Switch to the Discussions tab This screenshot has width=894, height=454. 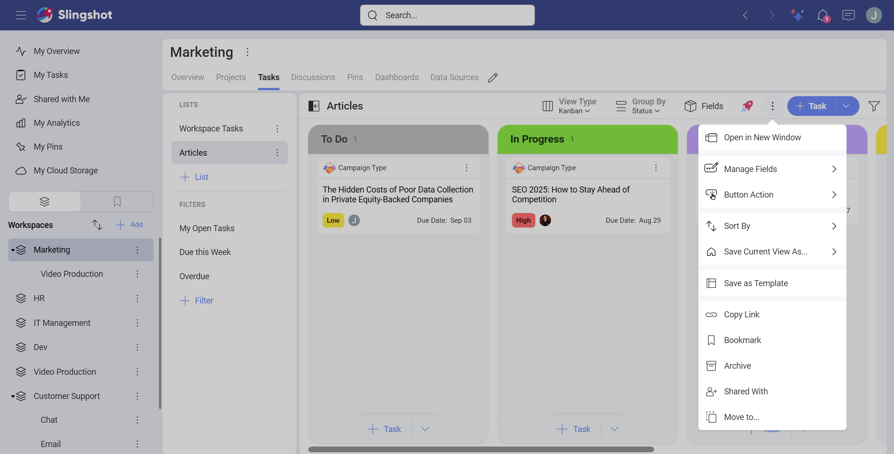coord(313,77)
